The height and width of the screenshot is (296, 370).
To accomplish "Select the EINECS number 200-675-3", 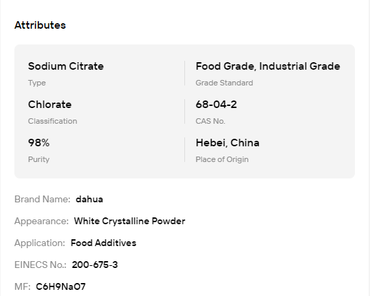I will click(x=95, y=265).
